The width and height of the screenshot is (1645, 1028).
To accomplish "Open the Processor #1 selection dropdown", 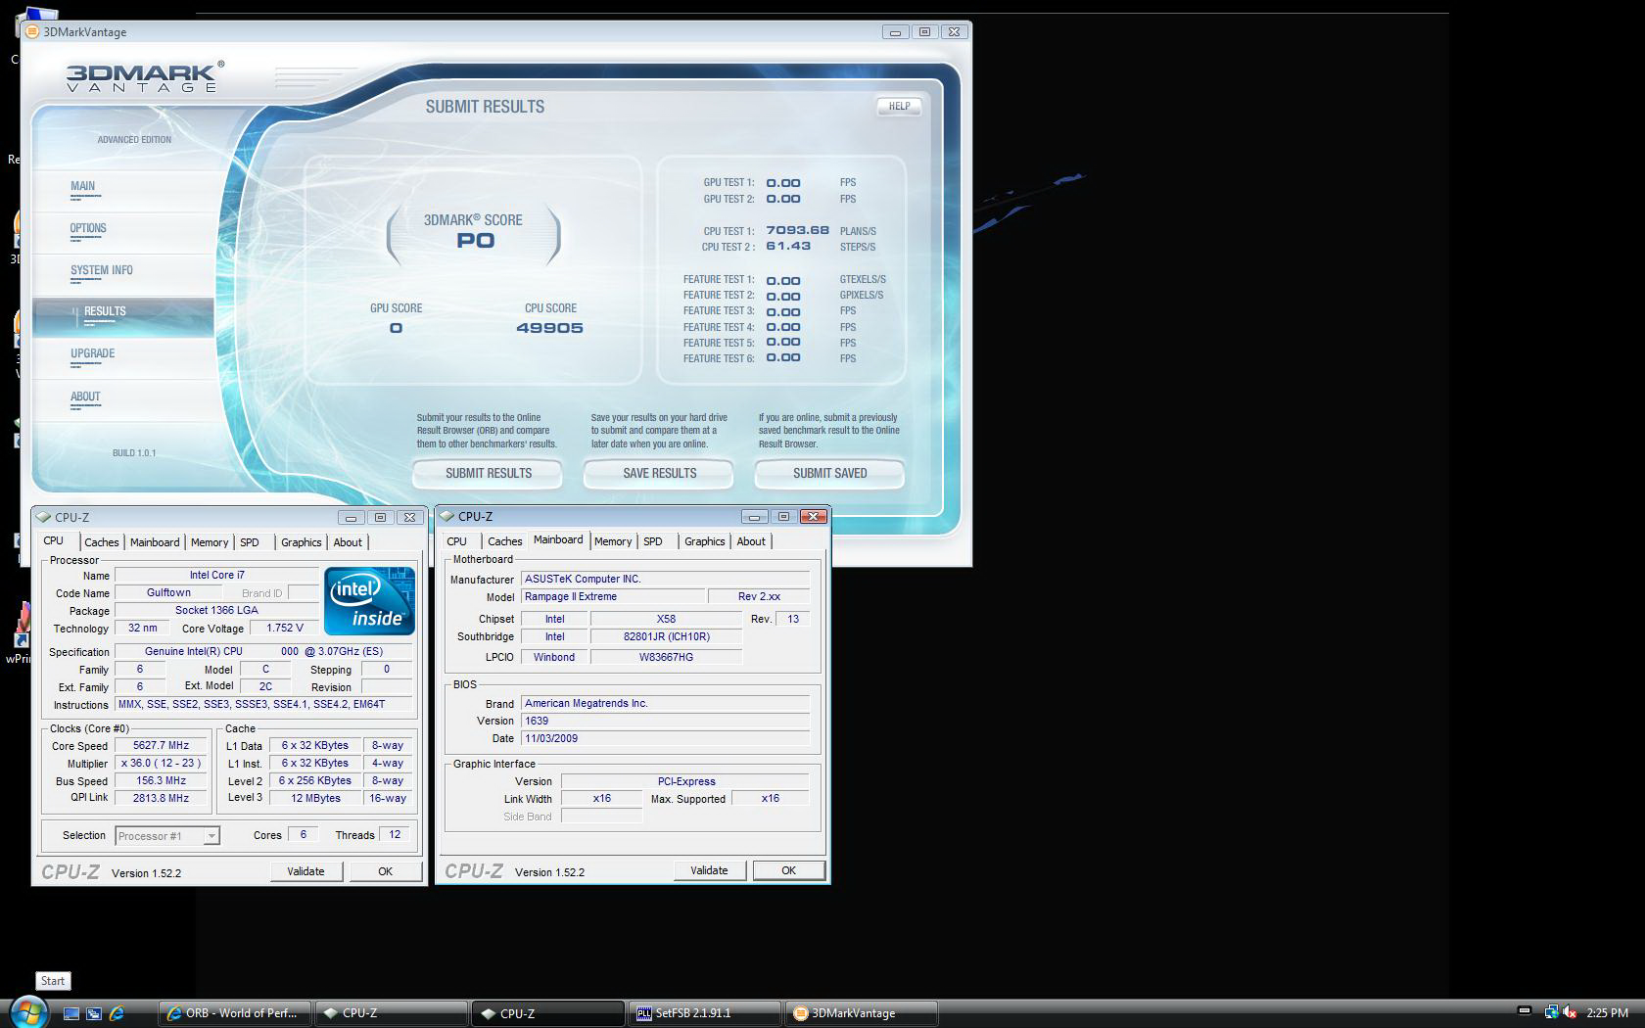I will pos(167,836).
